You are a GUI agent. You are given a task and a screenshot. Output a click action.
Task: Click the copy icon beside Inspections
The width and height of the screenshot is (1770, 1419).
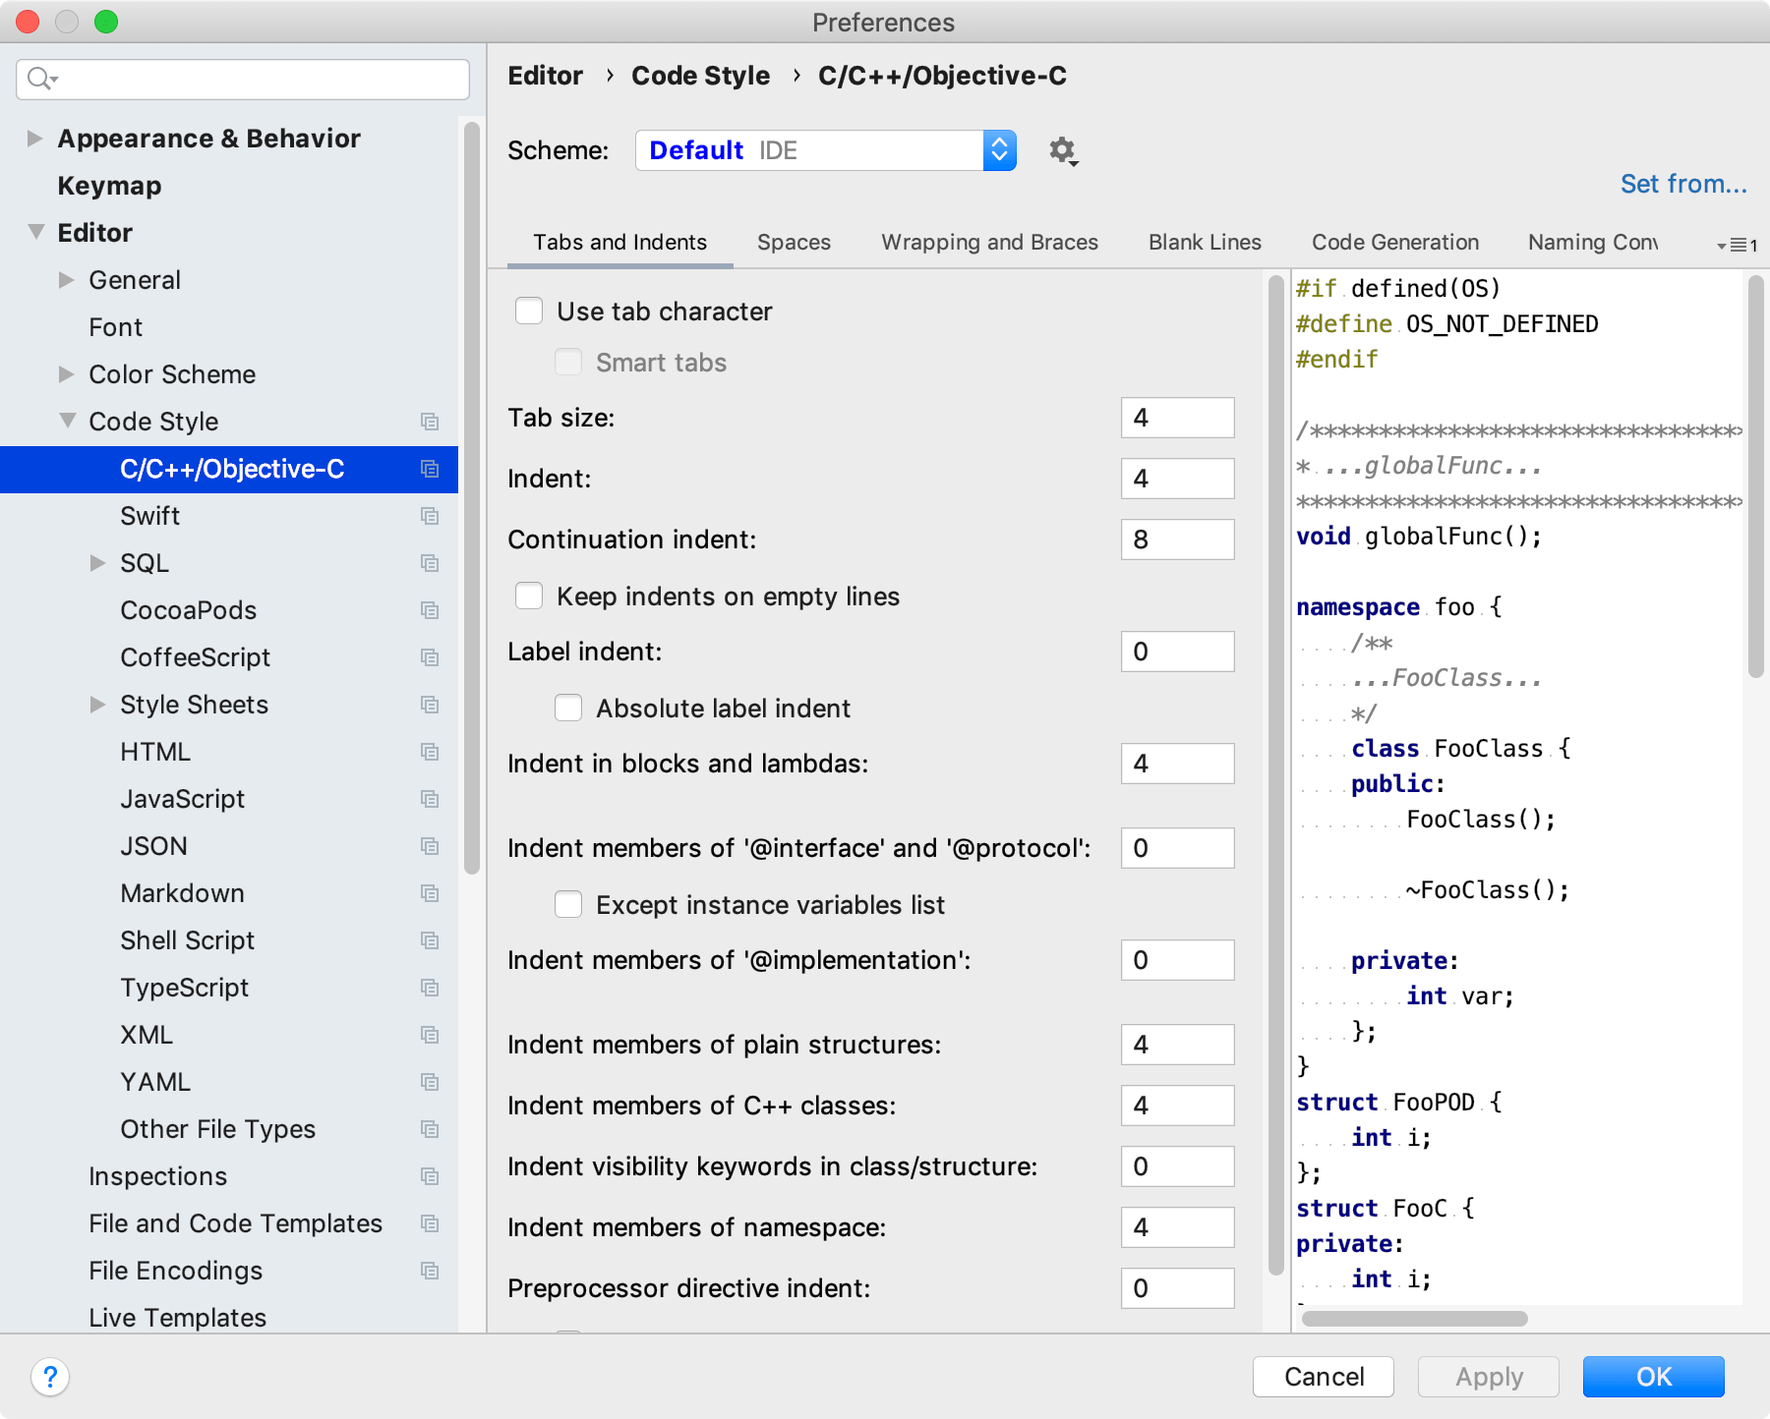(430, 1176)
